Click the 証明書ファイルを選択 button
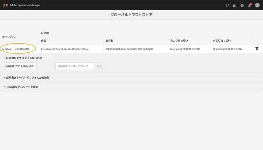Image resolution: width=263 pixels, height=150 pixels. (20, 66)
